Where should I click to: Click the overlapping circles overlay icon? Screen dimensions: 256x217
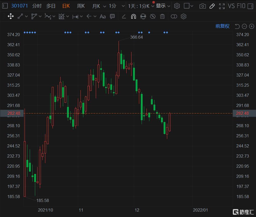[174, 16]
